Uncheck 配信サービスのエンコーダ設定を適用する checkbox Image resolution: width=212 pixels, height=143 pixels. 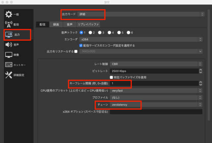click(x=81, y=45)
